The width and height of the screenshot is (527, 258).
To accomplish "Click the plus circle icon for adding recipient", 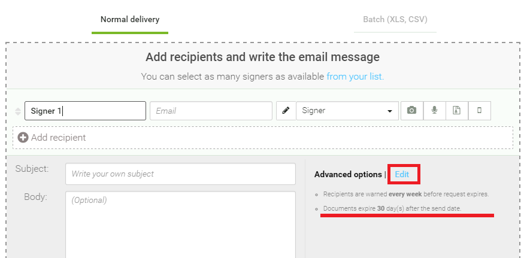I will 23,138.
